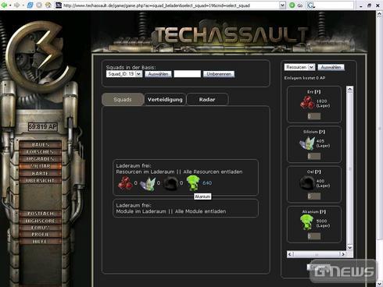
Task: Click the Erz red crystal icon in Lager
Action: pos(307,102)
